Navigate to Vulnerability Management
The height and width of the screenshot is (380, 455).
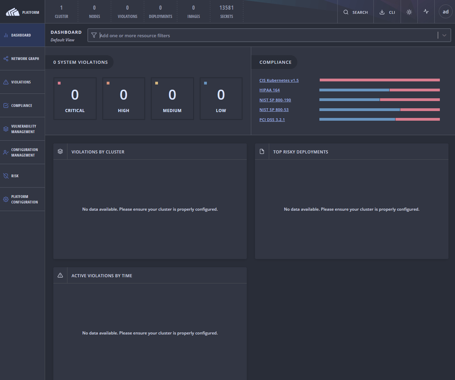click(22, 129)
